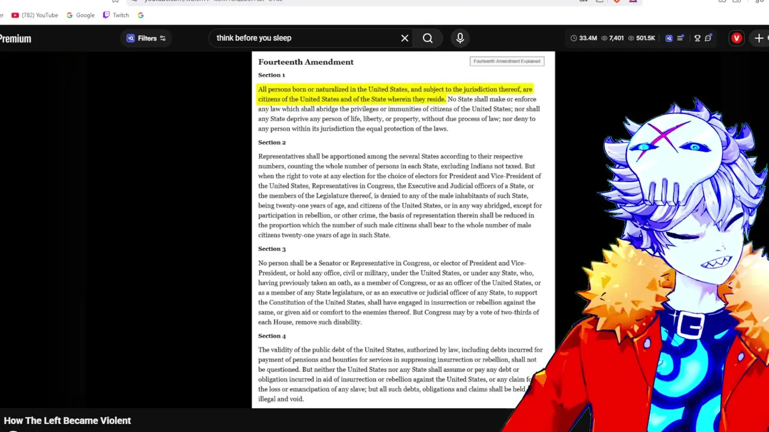
Task: Click the paragraph starting 'Representatives shall be apportioned'
Action: coord(400,196)
